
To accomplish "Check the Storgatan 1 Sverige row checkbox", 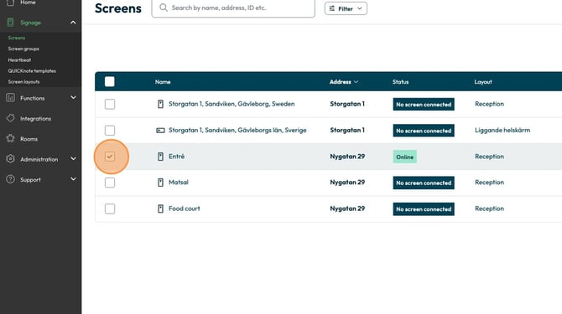I will click(110, 130).
